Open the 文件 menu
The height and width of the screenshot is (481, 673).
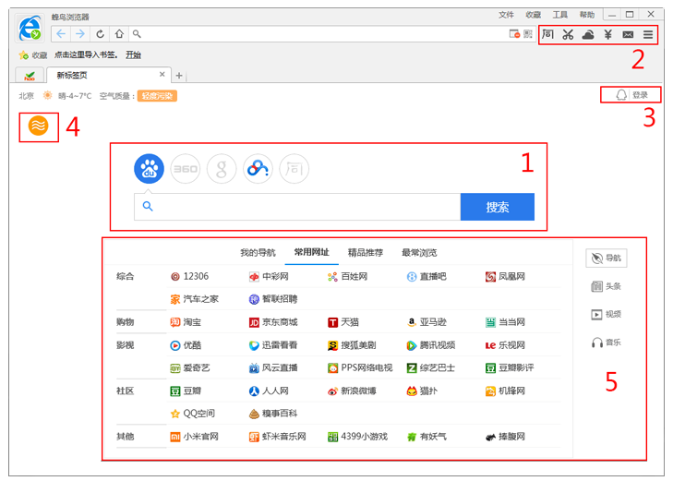(506, 15)
